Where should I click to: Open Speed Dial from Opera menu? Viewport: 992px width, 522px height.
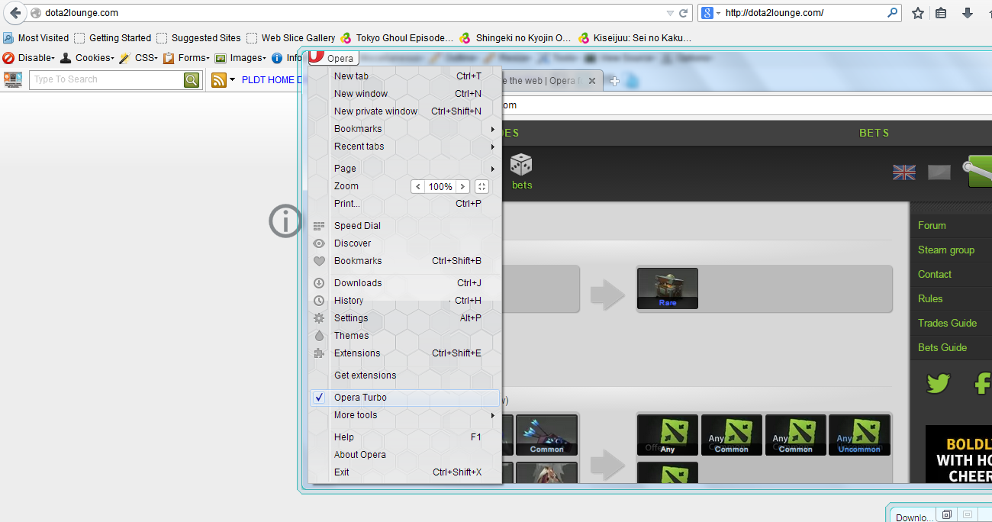pyautogui.click(x=405, y=226)
